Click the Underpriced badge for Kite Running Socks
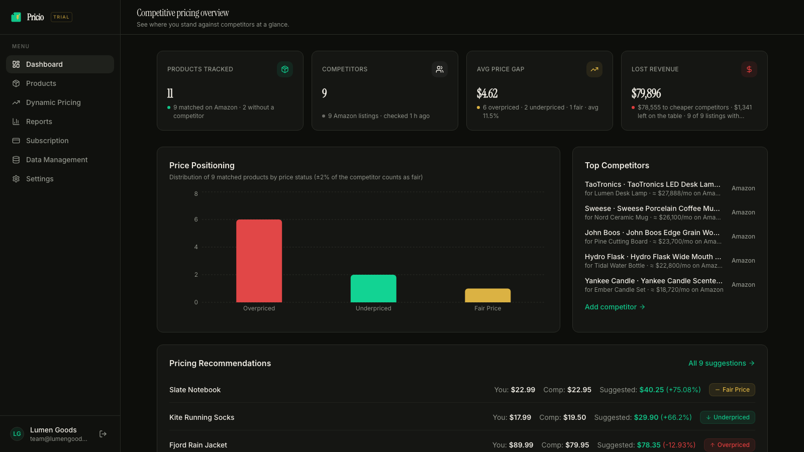Screen dimensions: 804x452 click(727, 417)
